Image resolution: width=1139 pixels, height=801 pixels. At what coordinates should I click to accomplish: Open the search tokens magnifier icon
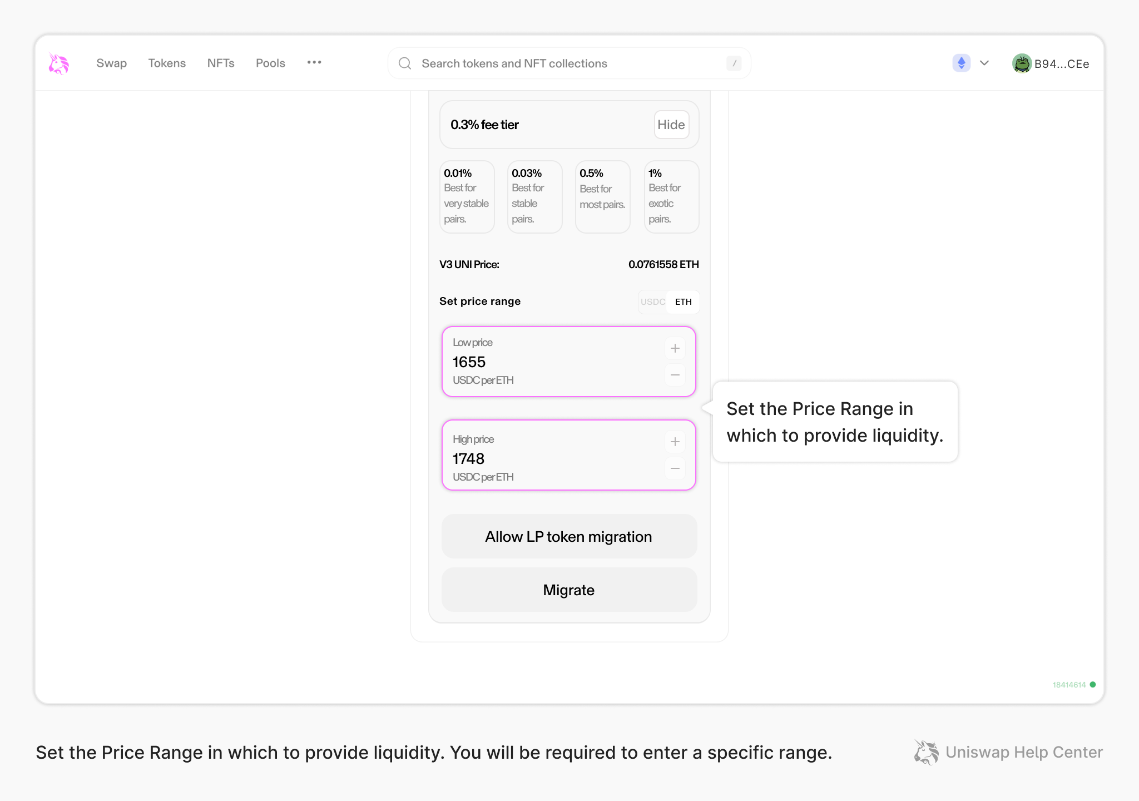[404, 63]
